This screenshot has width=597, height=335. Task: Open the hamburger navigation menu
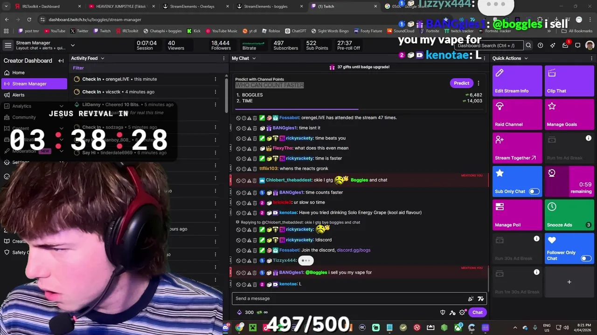tap(8, 45)
